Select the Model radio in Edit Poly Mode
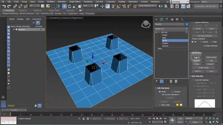 pos(160,92)
